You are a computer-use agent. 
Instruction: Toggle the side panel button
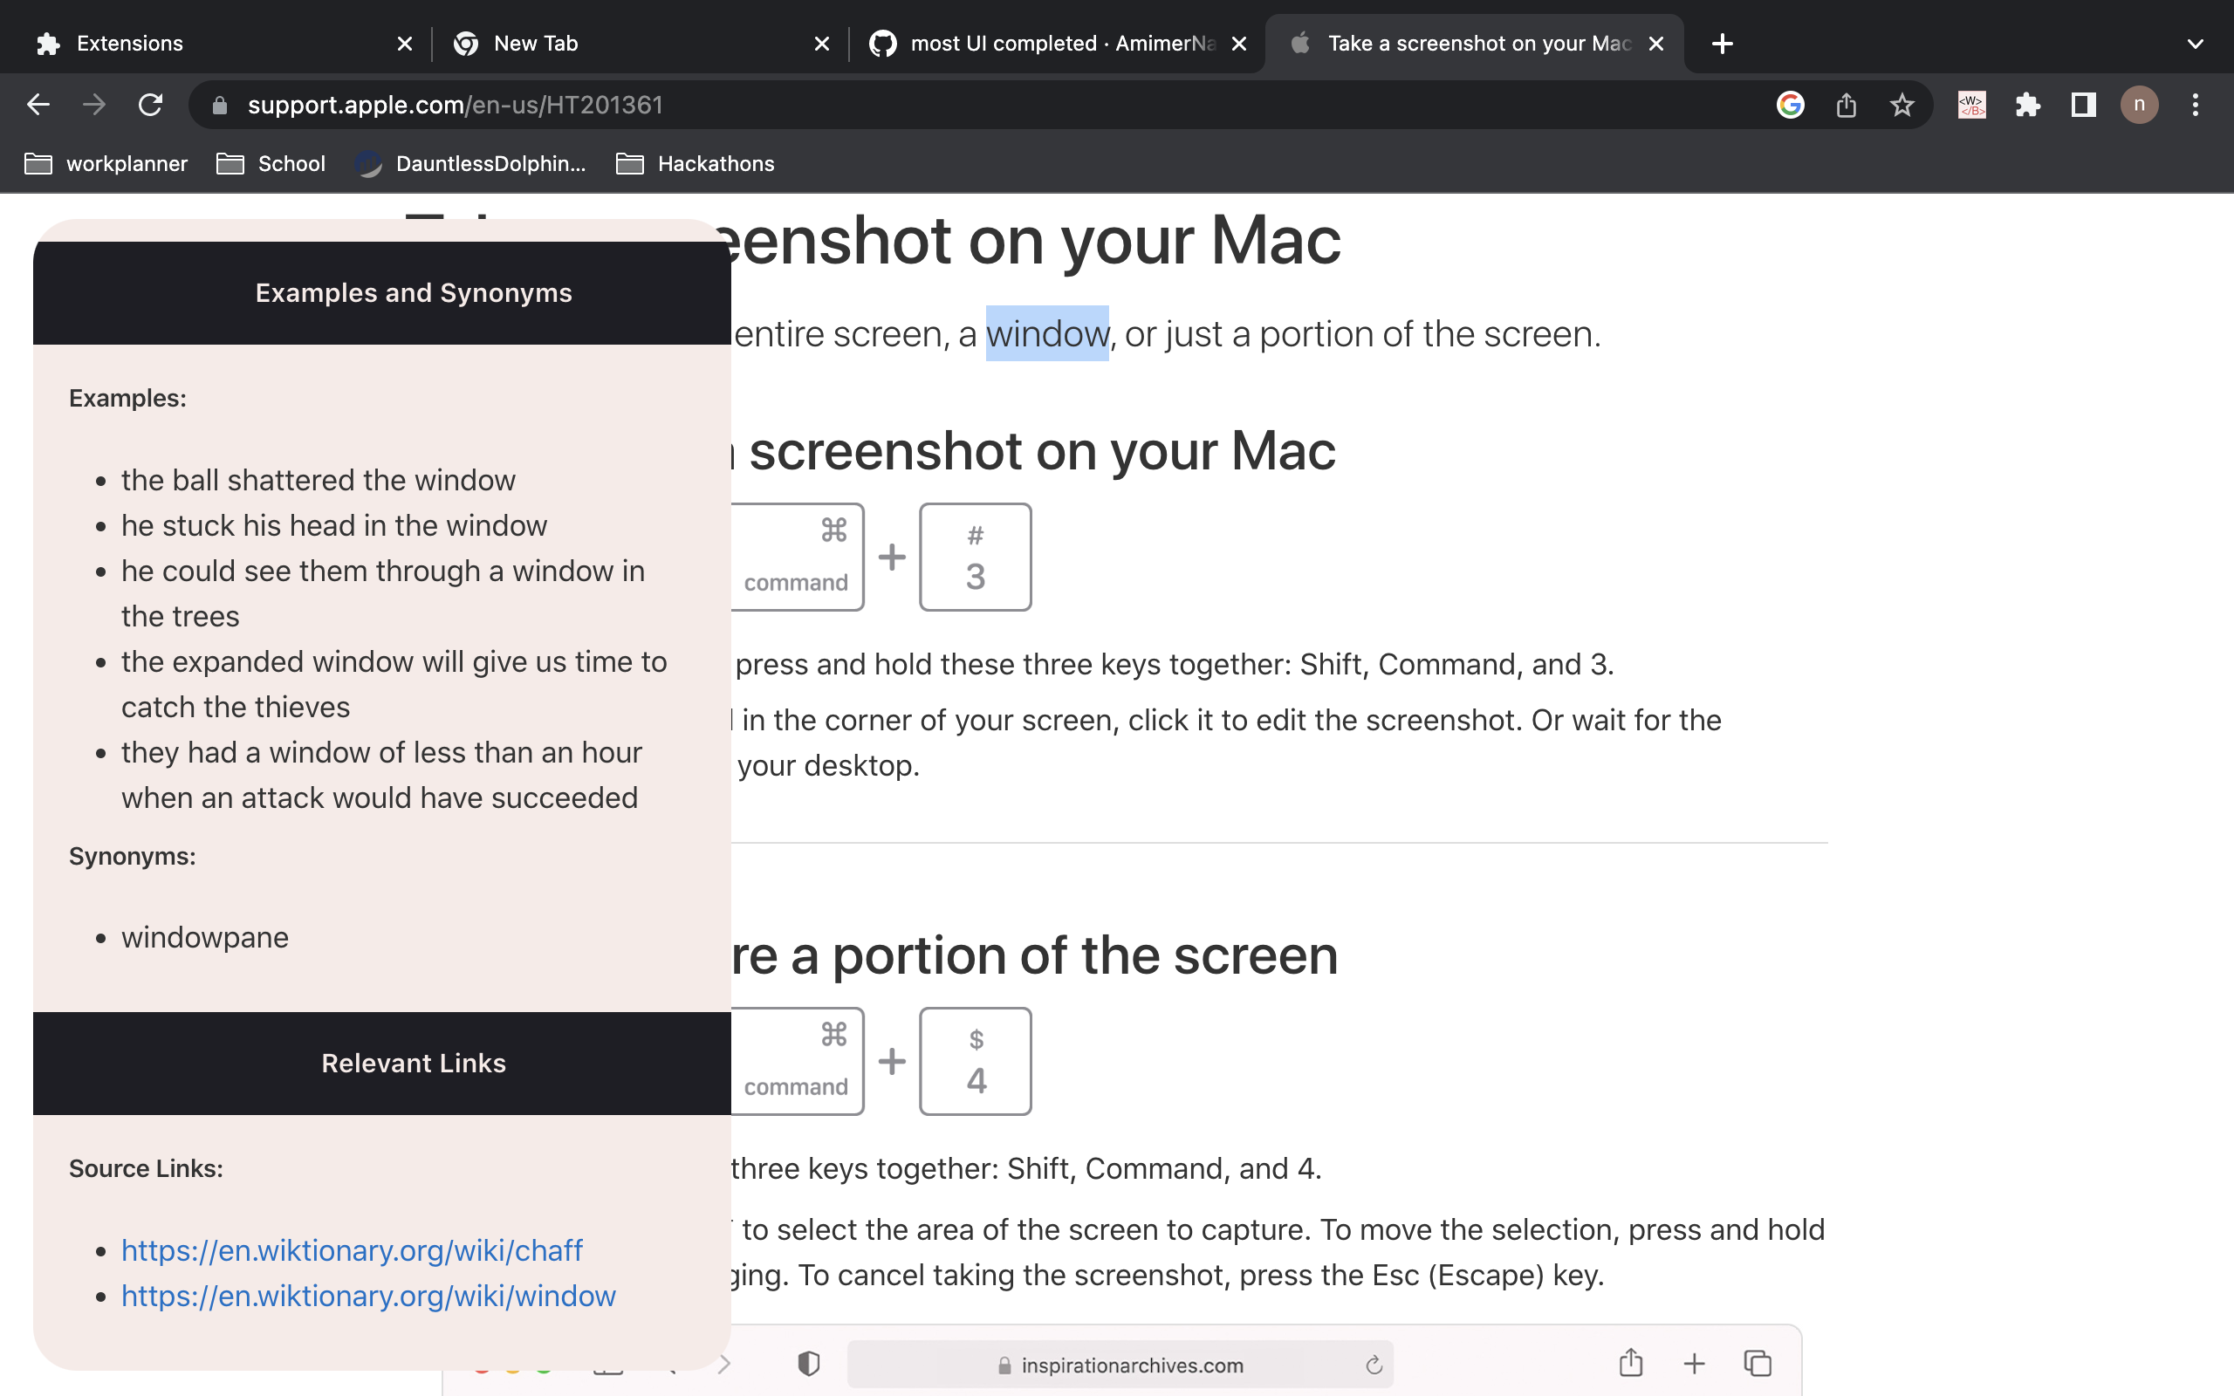2084,105
